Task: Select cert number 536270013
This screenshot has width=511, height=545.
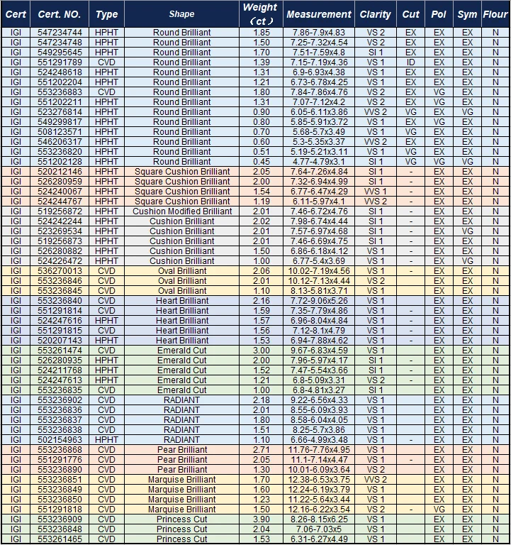Action: point(60,271)
